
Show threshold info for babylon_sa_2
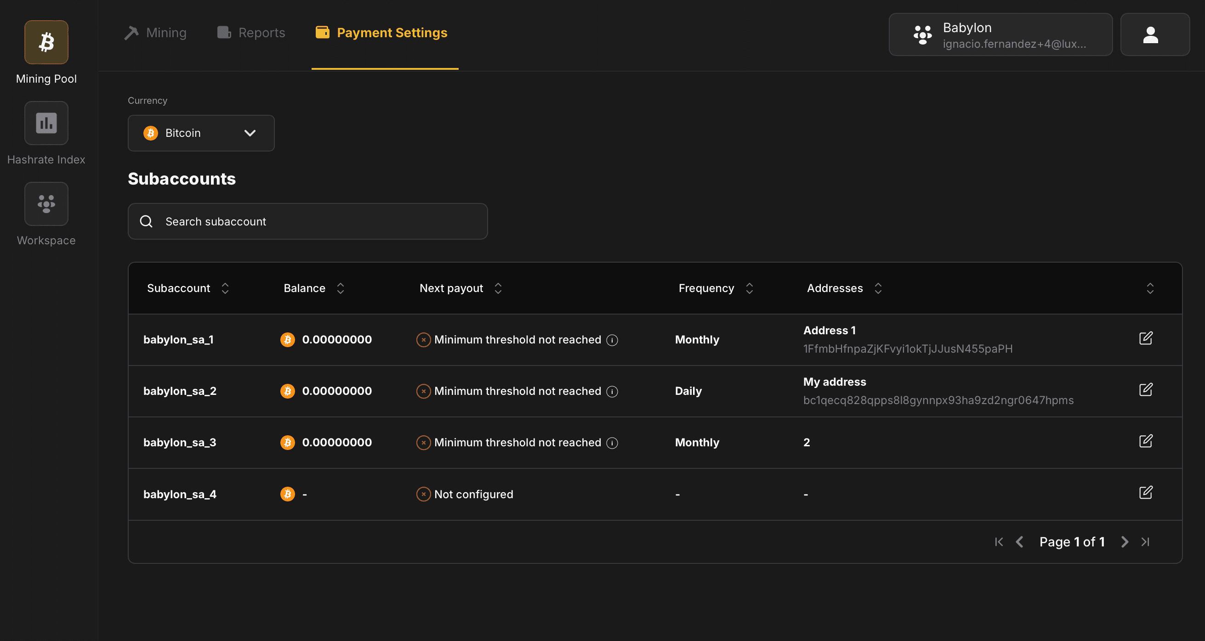pyautogui.click(x=612, y=392)
